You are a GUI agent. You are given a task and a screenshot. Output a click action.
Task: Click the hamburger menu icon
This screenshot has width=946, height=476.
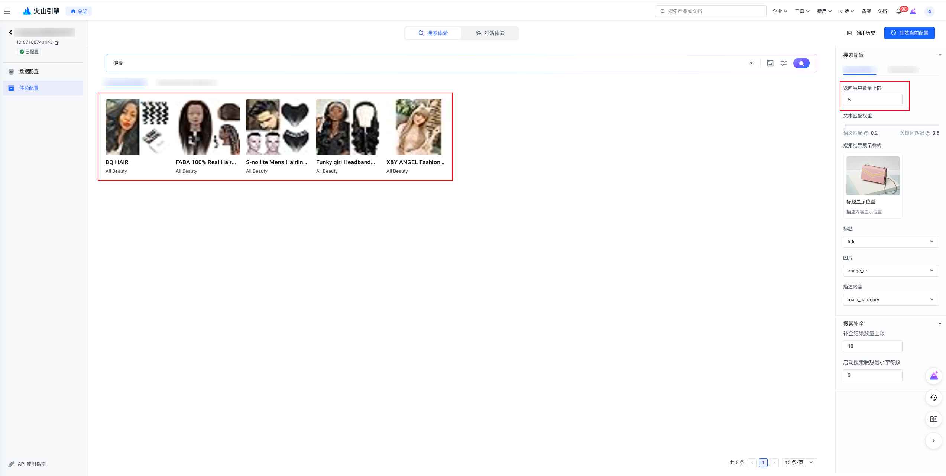pyautogui.click(x=7, y=11)
